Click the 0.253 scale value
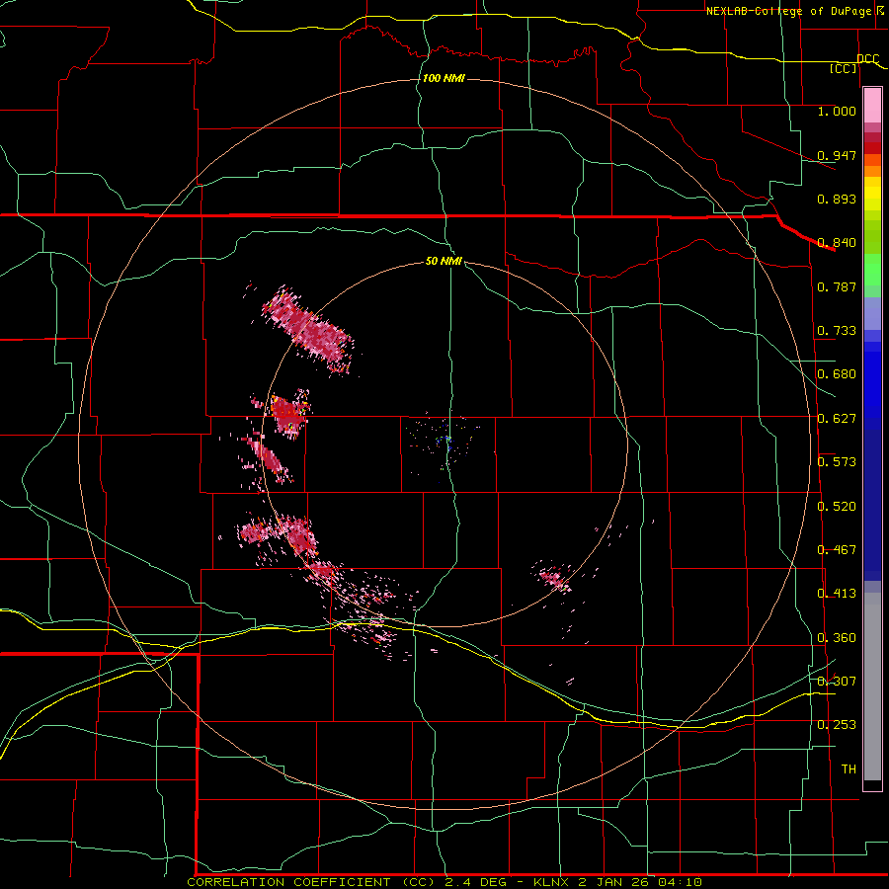 [x=837, y=725]
